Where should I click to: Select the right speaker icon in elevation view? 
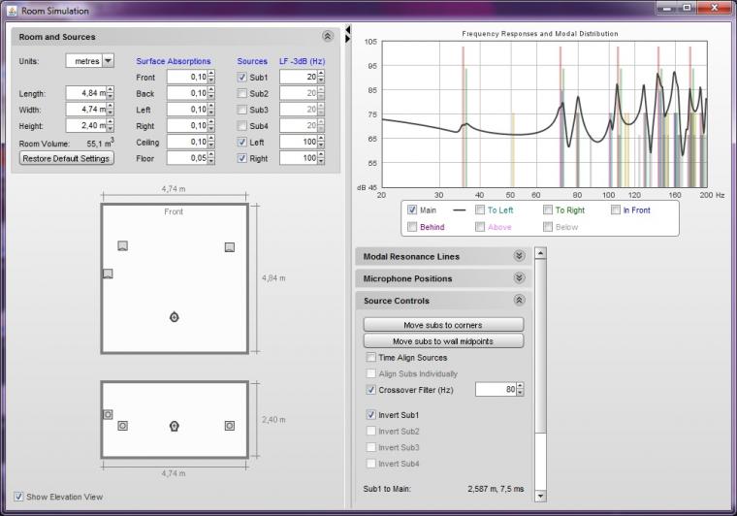coord(230,426)
